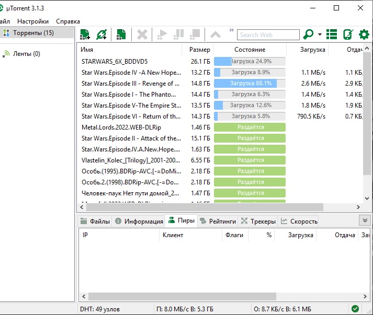Screen dimensions: 373x315
Task: Click the green magnifier search icon
Action: tap(308, 34)
